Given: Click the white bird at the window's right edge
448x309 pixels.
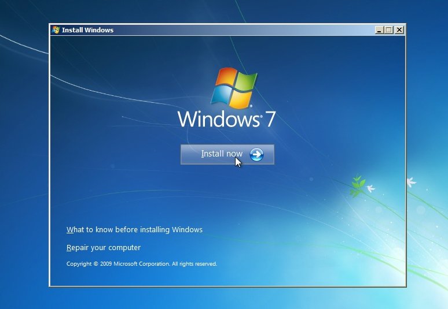Looking at the screenshot, I should point(411,182).
